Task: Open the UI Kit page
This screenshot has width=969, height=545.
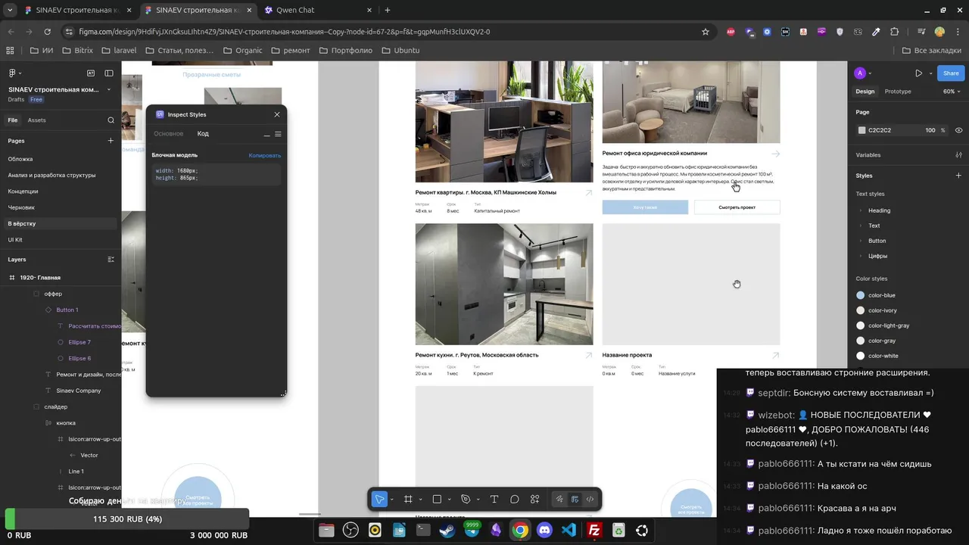Action: 15,240
